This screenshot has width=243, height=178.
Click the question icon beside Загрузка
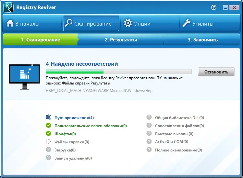[49, 150]
